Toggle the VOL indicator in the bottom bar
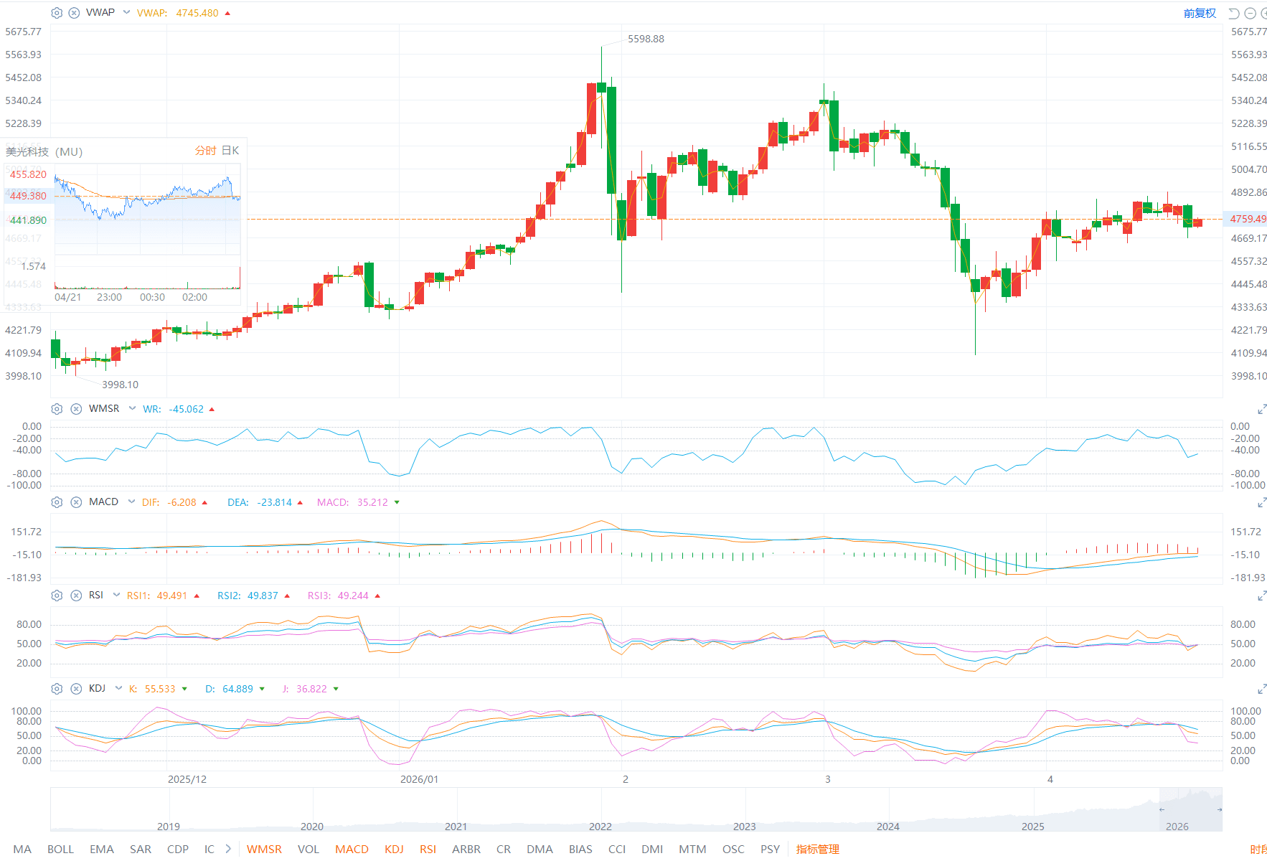The height and width of the screenshot is (861, 1267). [x=308, y=849]
